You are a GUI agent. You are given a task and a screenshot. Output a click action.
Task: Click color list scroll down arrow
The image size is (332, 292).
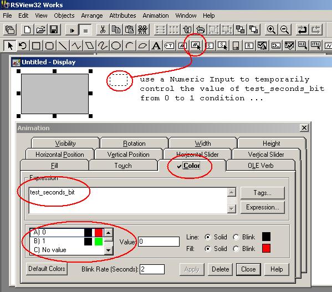109,250
